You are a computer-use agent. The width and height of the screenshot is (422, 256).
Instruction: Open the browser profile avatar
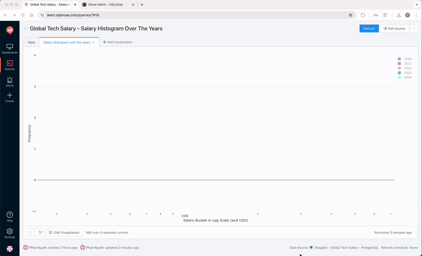point(407,15)
